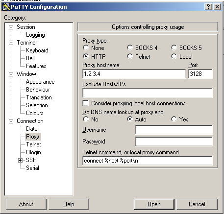Click the question mark help icon
Image resolution: width=224 pixels, height=214 pixels.
click(x=208, y=7)
